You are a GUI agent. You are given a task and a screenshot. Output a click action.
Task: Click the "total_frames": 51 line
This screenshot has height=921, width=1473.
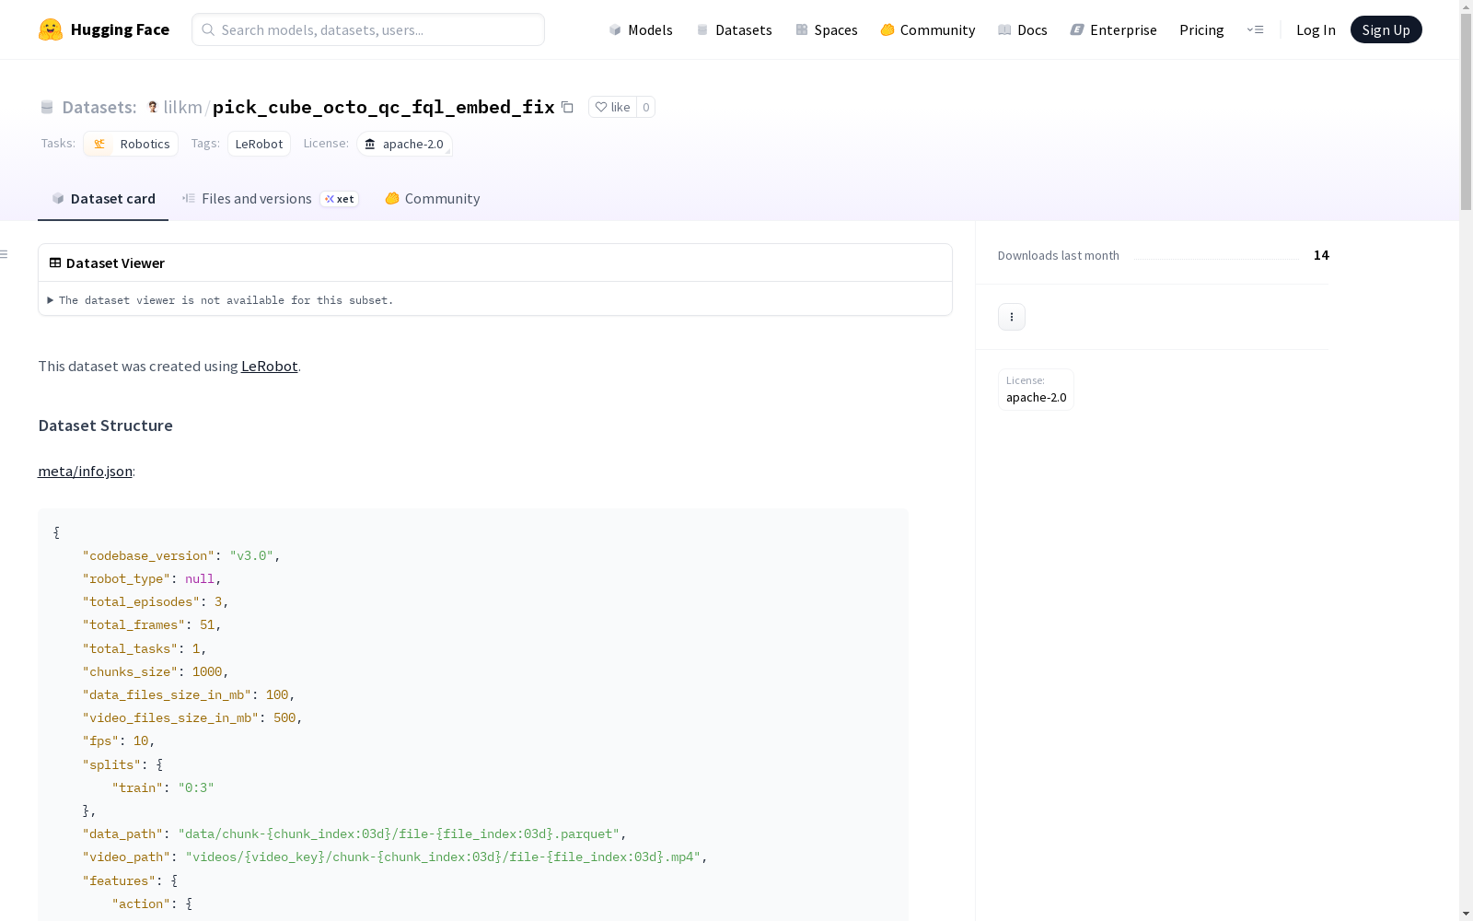pos(152,624)
